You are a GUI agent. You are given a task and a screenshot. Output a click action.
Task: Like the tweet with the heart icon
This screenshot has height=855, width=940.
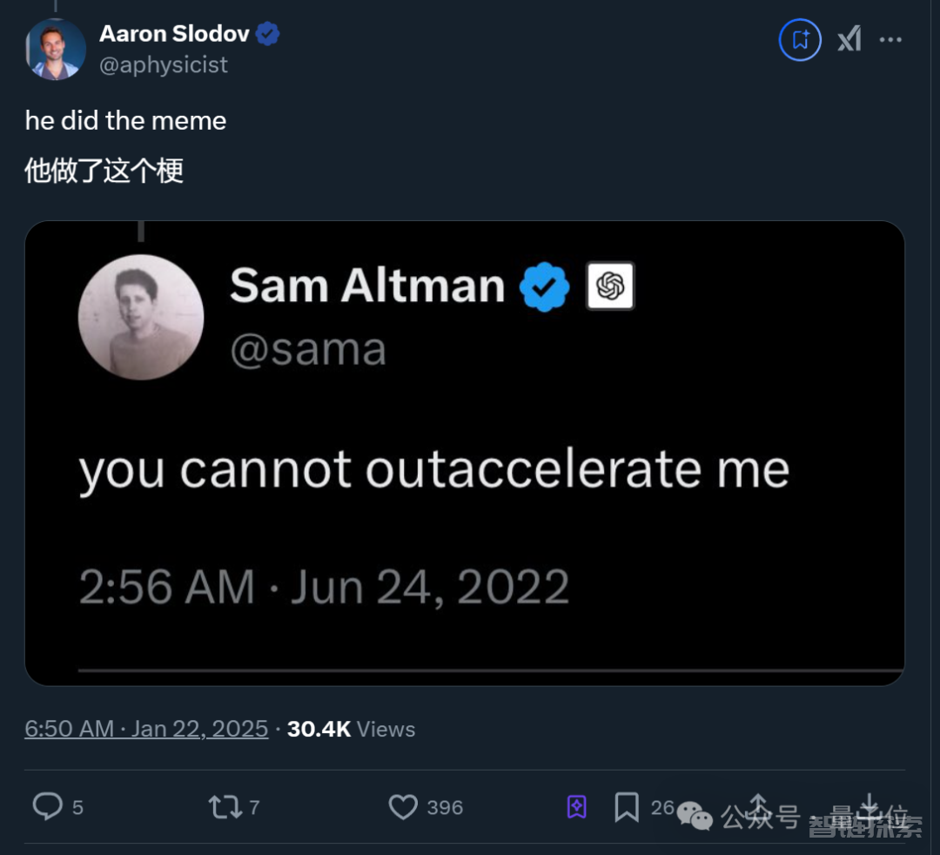(403, 807)
